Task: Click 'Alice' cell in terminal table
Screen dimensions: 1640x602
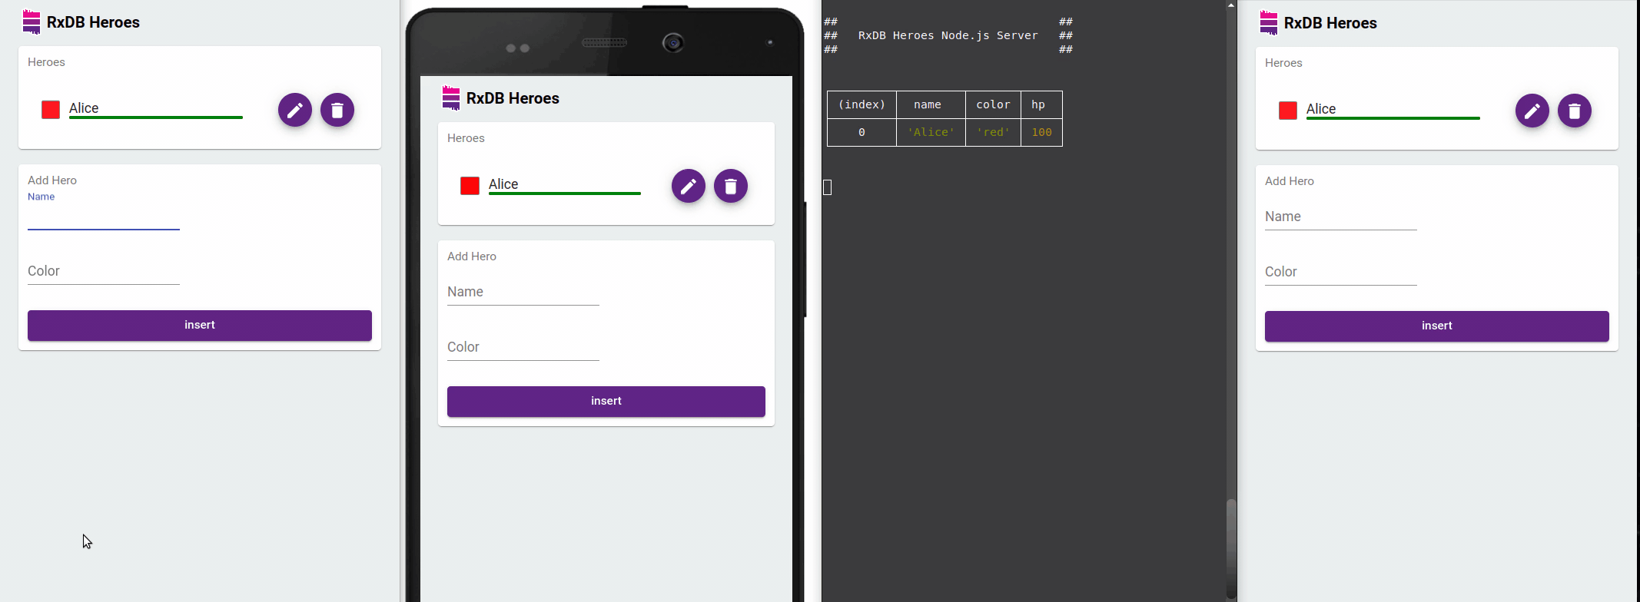Action: 931,132
